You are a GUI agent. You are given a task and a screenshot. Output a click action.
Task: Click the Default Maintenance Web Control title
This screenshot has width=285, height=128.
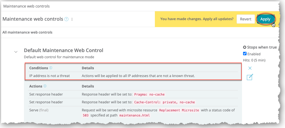coord(63,50)
